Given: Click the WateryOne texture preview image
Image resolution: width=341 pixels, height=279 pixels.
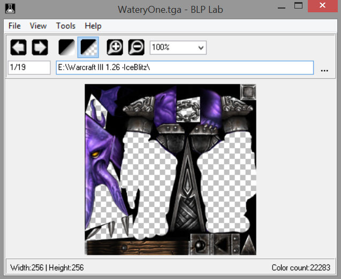Looking at the screenshot, I should click(x=170, y=169).
